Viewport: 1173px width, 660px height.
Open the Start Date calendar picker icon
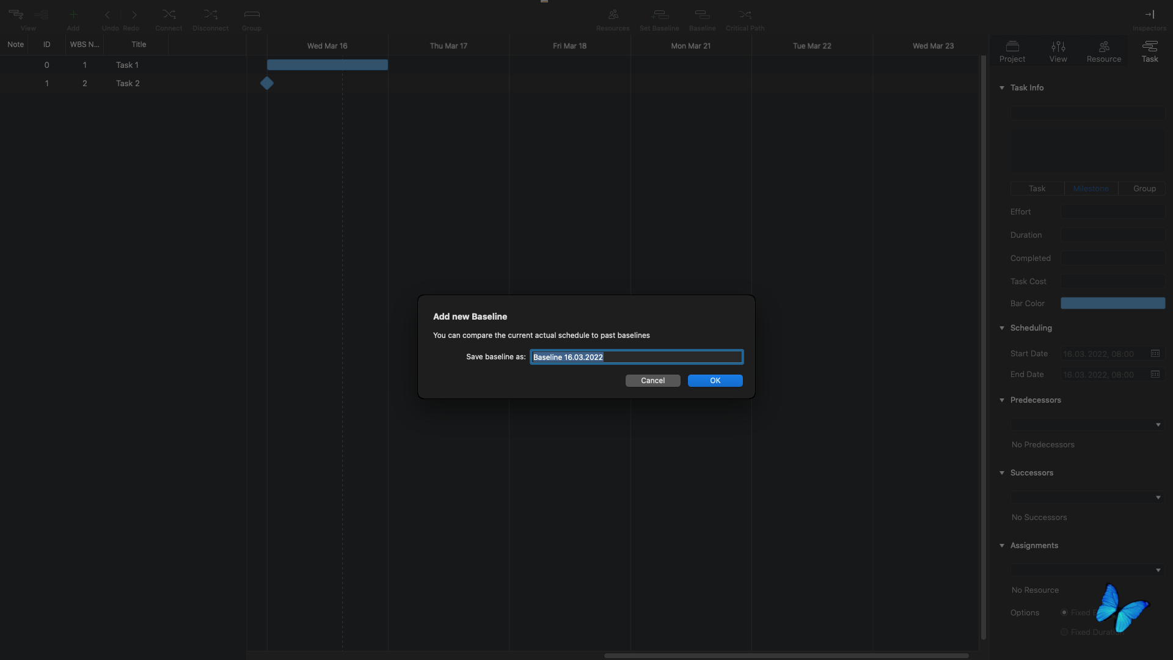[1155, 354]
